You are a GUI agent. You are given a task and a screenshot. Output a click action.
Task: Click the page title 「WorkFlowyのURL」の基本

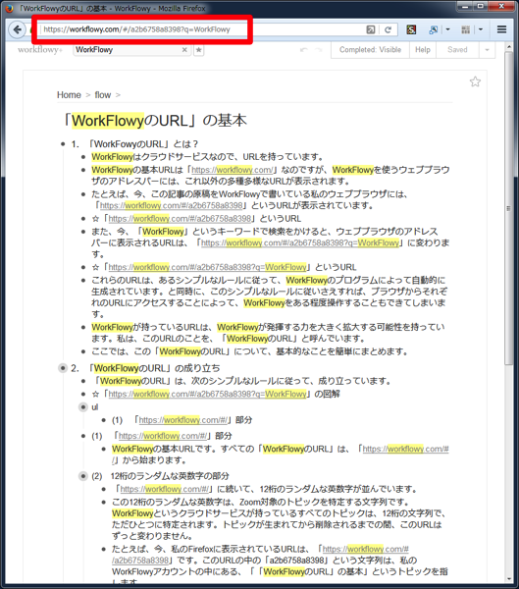point(154,121)
